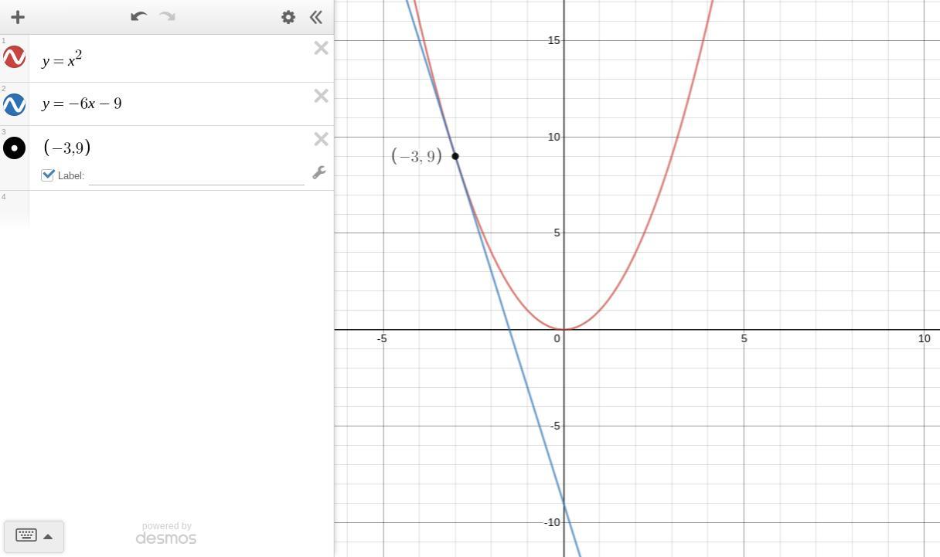Uncheck the Label checkbox

pyautogui.click(x=48, y=175)
